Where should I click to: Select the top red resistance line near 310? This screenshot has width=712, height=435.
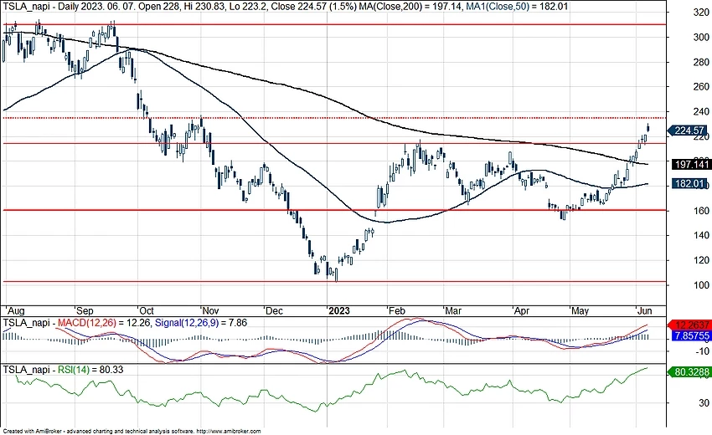[333, 24]
